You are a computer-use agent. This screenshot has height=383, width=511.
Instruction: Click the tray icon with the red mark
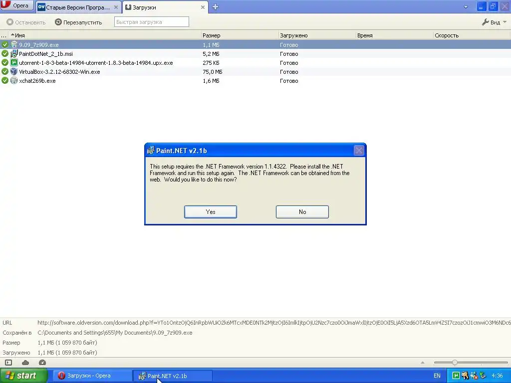[474, 376]
